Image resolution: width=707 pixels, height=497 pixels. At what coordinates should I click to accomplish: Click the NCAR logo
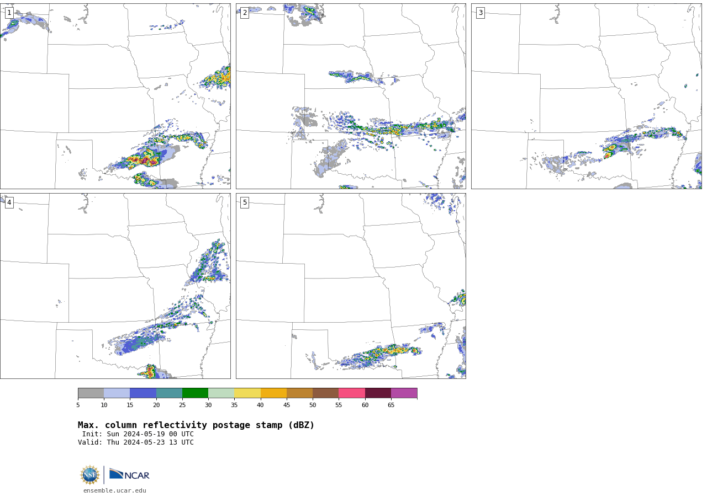point(129,474)
